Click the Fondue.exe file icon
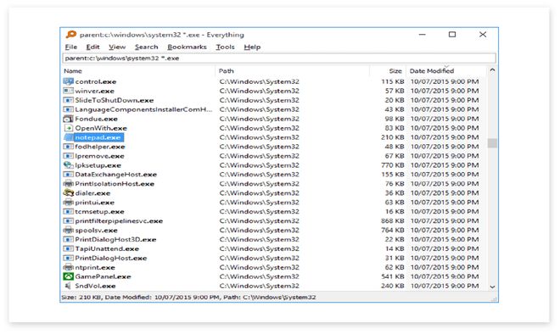Viewport: 560px width, 334px height. (x=68, y=119)
